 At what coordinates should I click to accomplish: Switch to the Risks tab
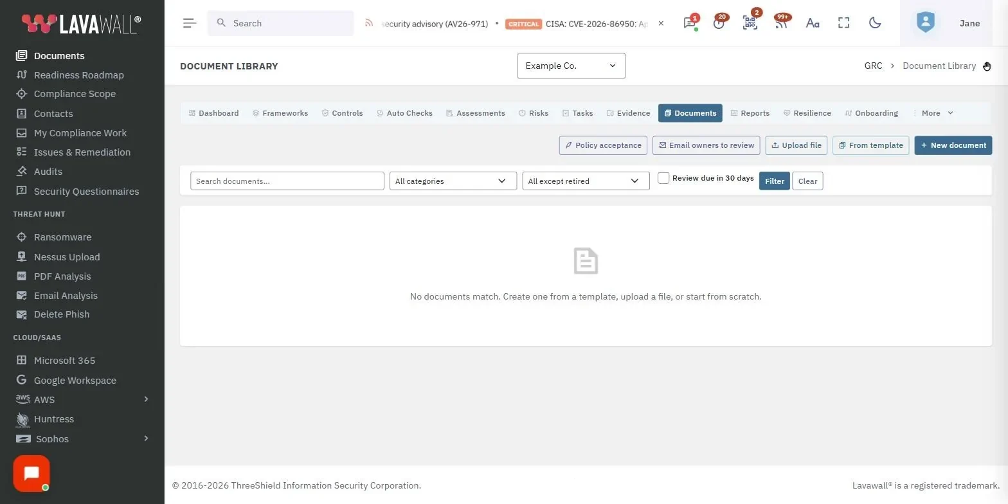click(534, 113)
